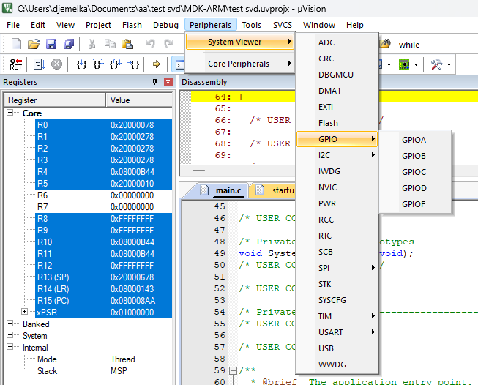Screen dimensions: 478x385
Task: Pin the Registers panel
Action: (155, 82)
